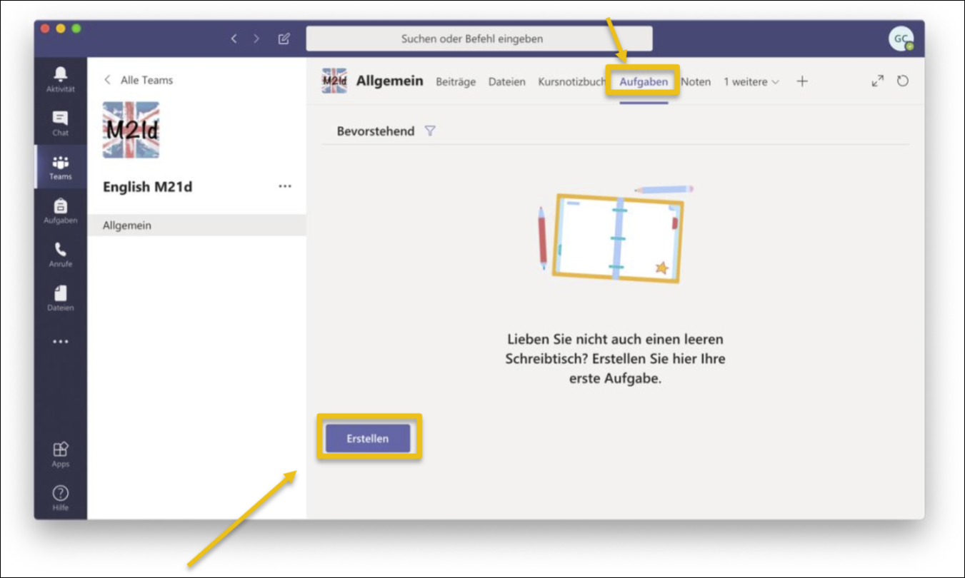Navigate back with the left arrow

[x=234, y=39]
